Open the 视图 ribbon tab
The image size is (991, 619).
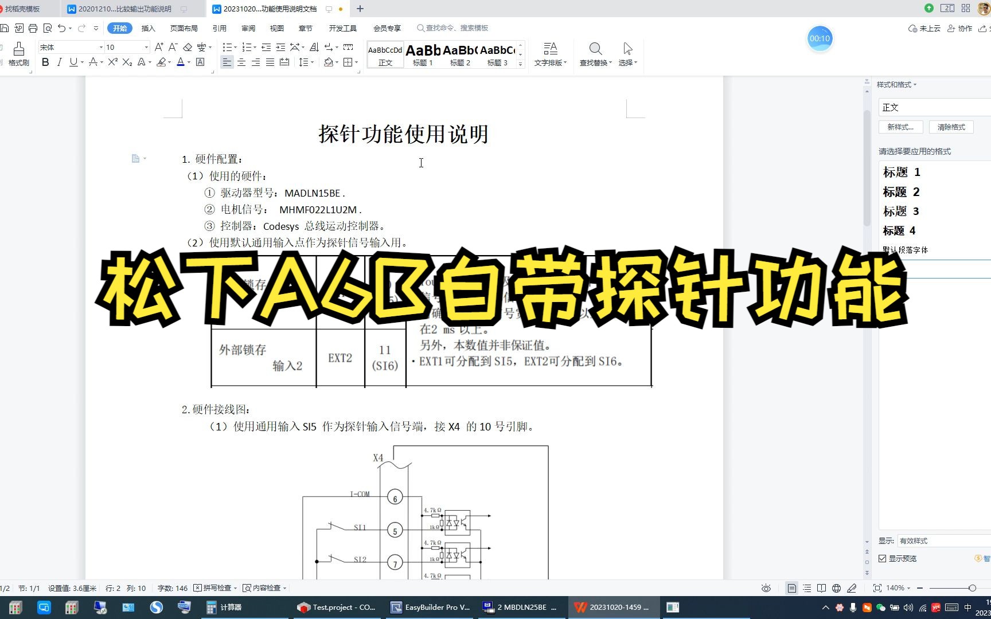[x=277, y=28]
